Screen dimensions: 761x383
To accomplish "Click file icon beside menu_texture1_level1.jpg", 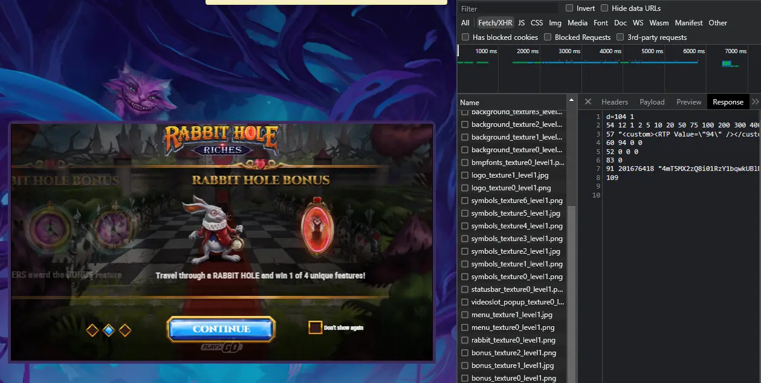I will point(464,315).
